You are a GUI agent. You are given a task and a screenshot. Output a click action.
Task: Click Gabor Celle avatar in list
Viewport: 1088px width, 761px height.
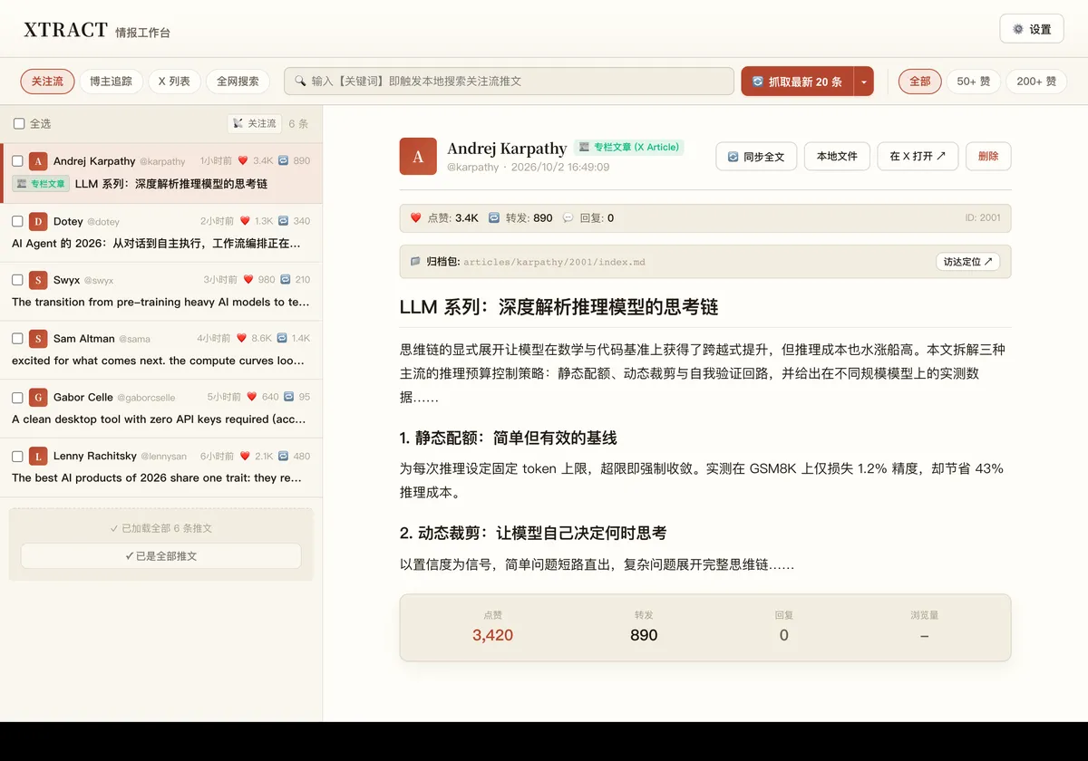tap(38, 397)
